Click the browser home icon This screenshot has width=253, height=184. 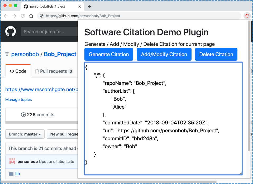pos(31,16)
